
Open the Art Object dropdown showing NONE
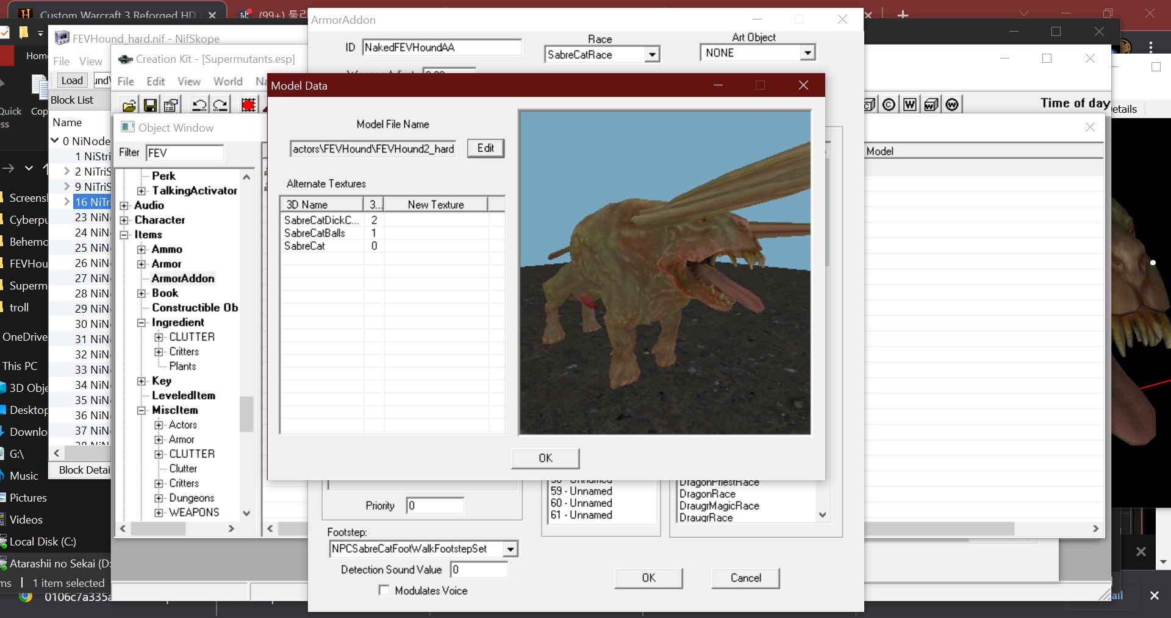(x=808, y=52)
